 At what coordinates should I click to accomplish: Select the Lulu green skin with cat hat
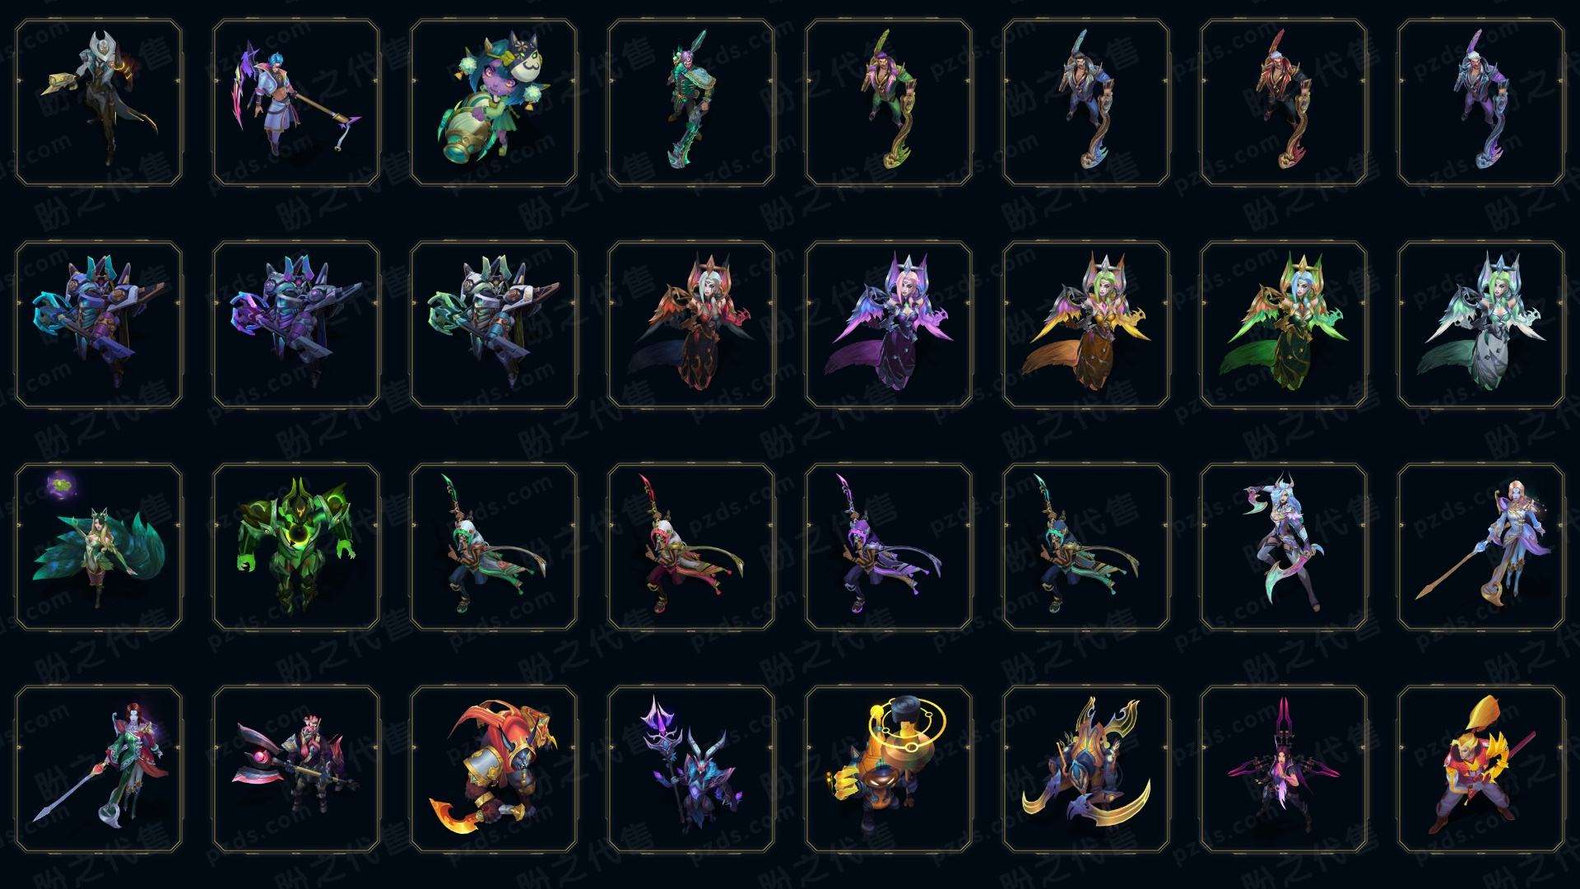494,103
